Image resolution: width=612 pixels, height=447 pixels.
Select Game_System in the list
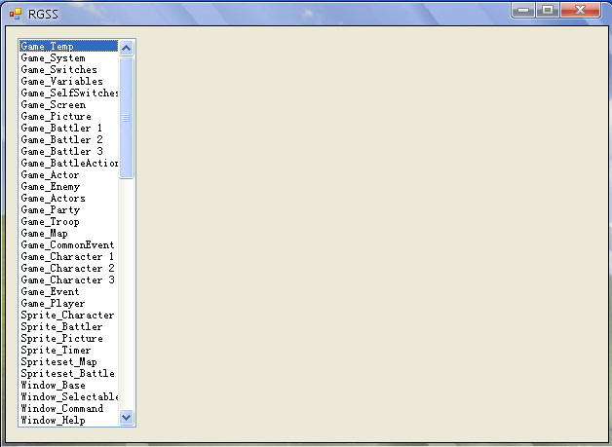[x=68, y=57]
